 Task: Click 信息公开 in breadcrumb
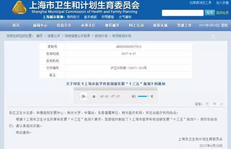click(54, 36)
